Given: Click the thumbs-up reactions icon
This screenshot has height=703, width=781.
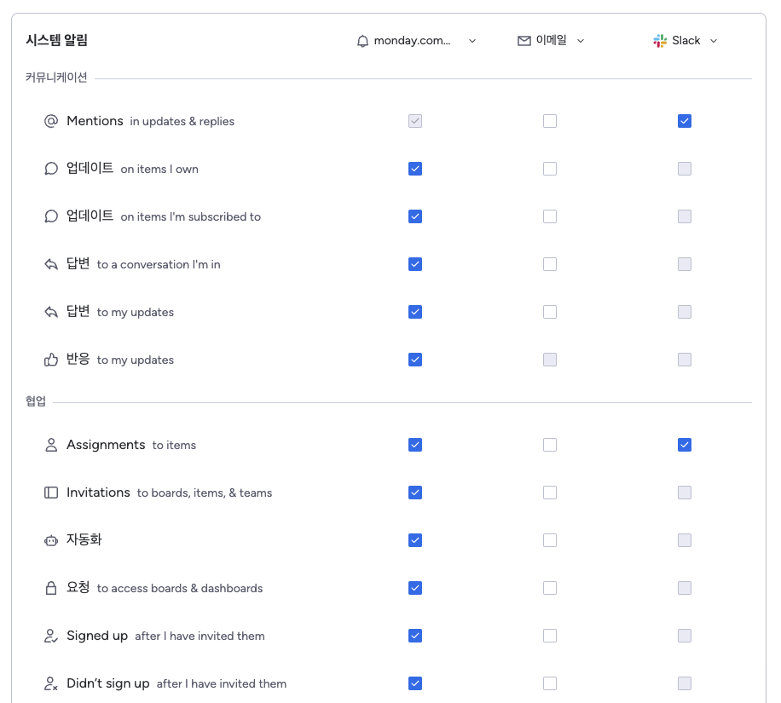Looking at the screenshot, I should point(51,360).
